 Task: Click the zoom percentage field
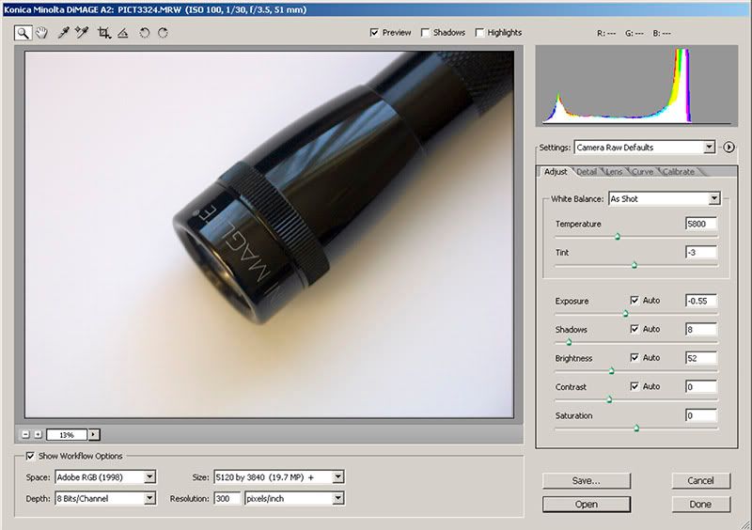click(x=67, y=434)
